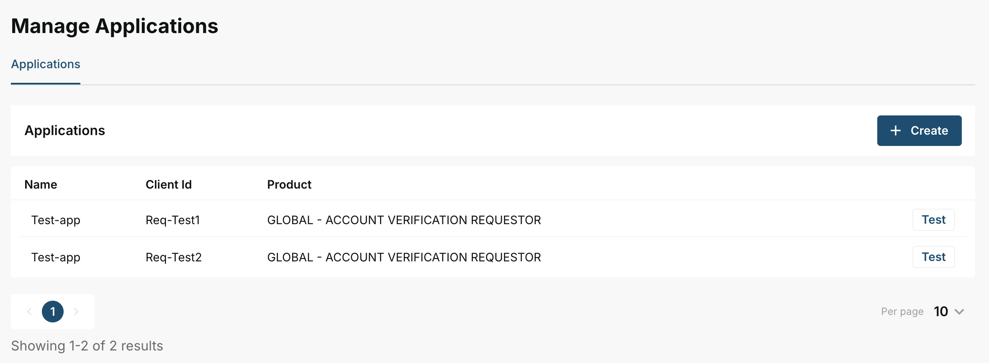
Task: Click the plus icon on Create button
Action: pyautogui.click(x=895, y=131)
